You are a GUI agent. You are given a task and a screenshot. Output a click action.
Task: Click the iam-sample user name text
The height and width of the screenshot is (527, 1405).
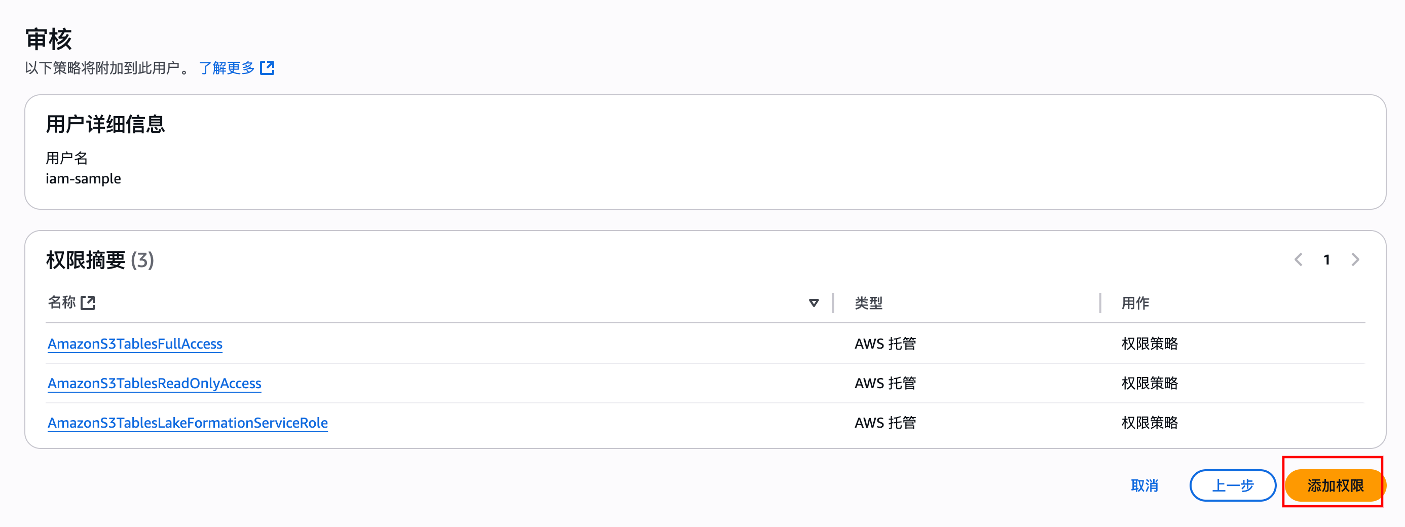click(x=84, y=178)
